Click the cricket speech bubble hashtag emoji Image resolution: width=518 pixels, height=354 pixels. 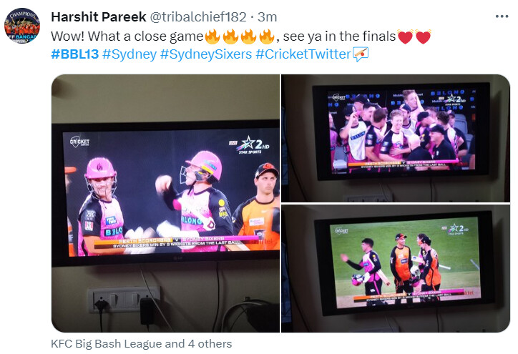click(361, 54)
